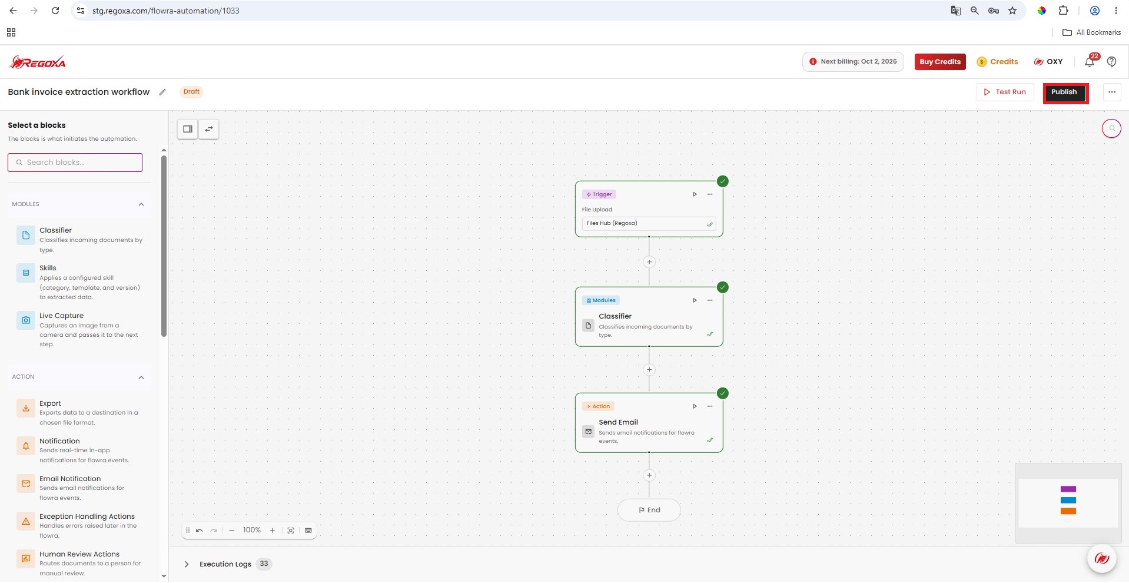The width and height of the screenshot is (1129, 583).
Task: Start a Test Run
Action: [1005, 92]
